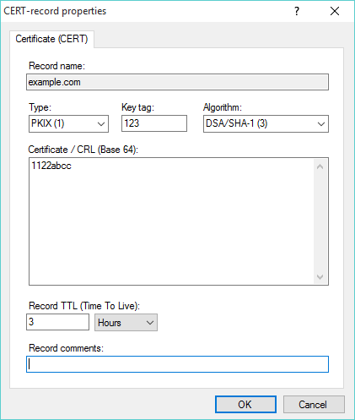Open the Type dropdown showing PKIX (1)
The image size is (355, 420).
tap(68, 123)
